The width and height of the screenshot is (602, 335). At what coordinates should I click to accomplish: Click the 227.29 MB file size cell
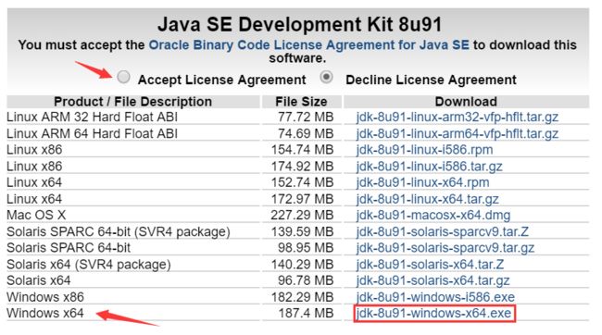[x=302, y=215]
